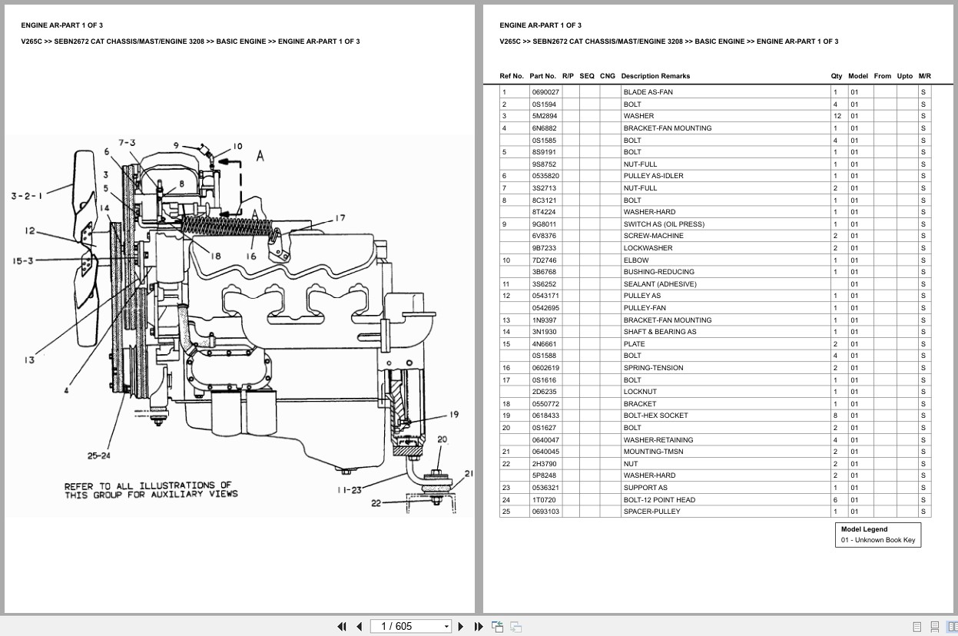958x636 pixels.
Task: Enable continuous scrolling page view
Action: pyautogui.click(x=935, y=626)
